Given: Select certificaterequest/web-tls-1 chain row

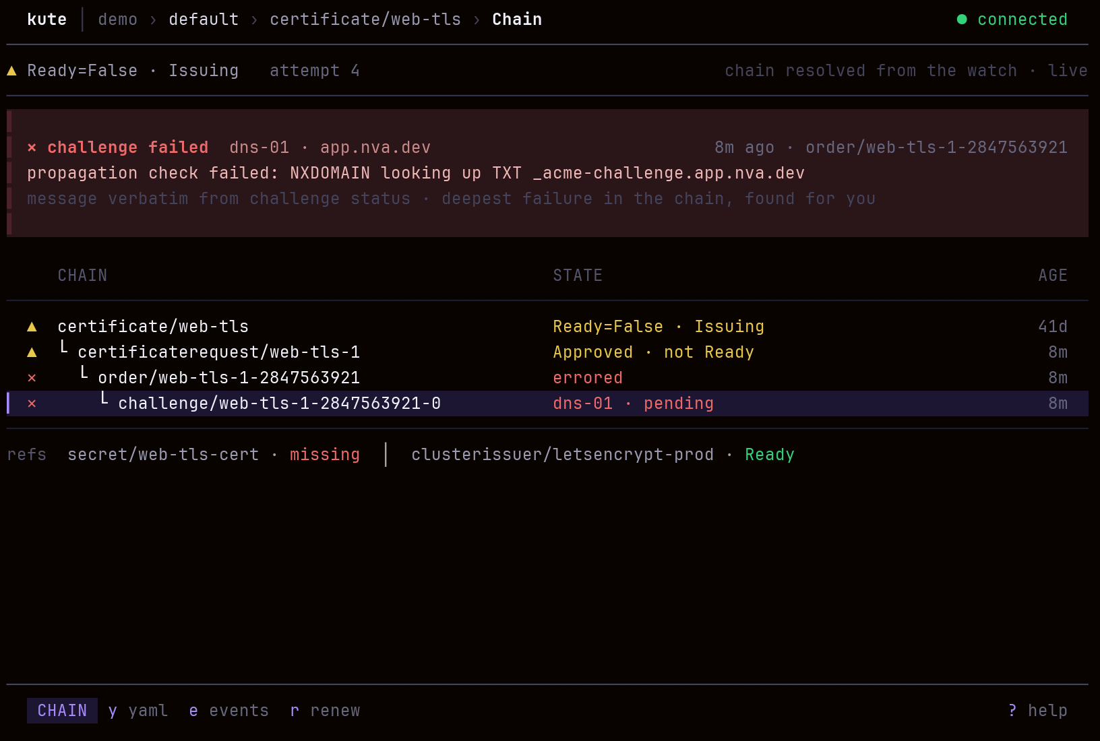Looking at the screenshot, I should click(547, 352).
